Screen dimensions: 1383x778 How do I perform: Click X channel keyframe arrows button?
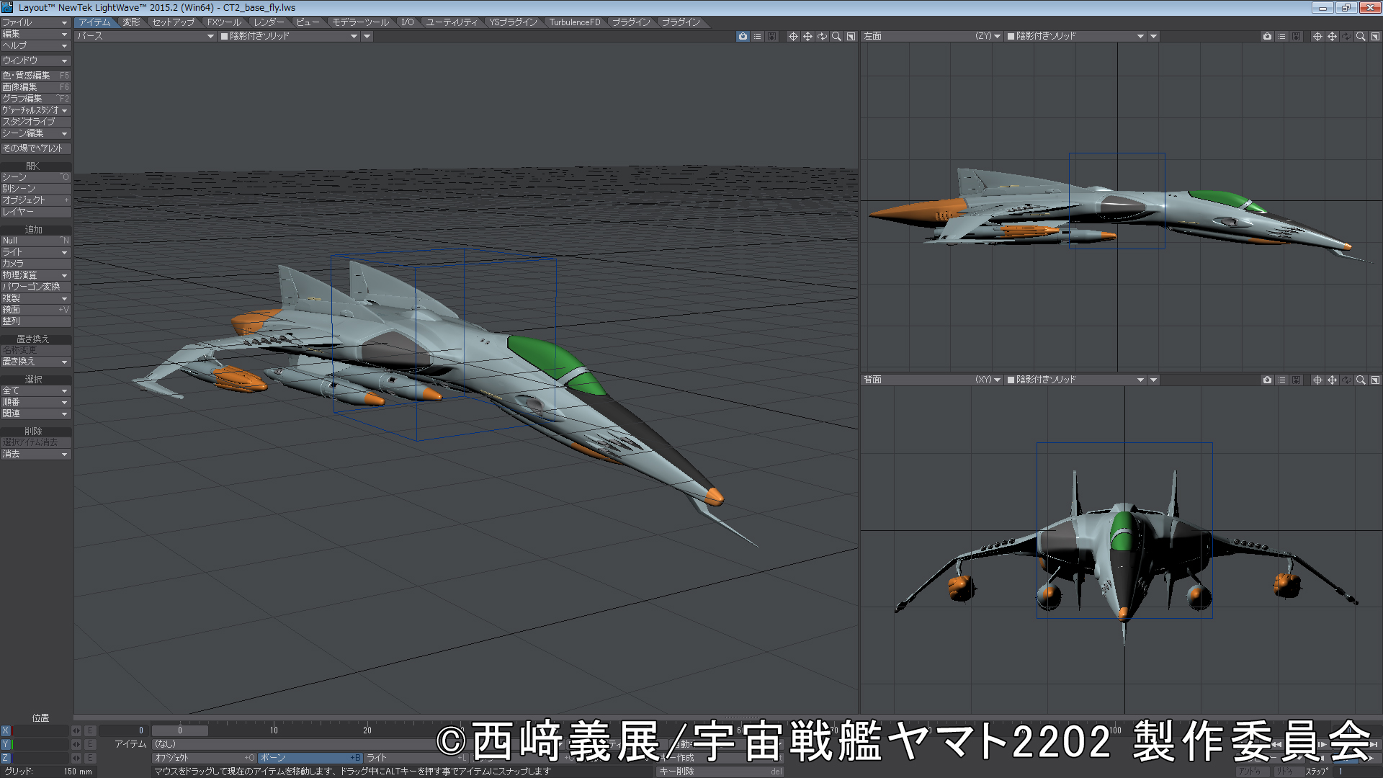pos(76,730)
